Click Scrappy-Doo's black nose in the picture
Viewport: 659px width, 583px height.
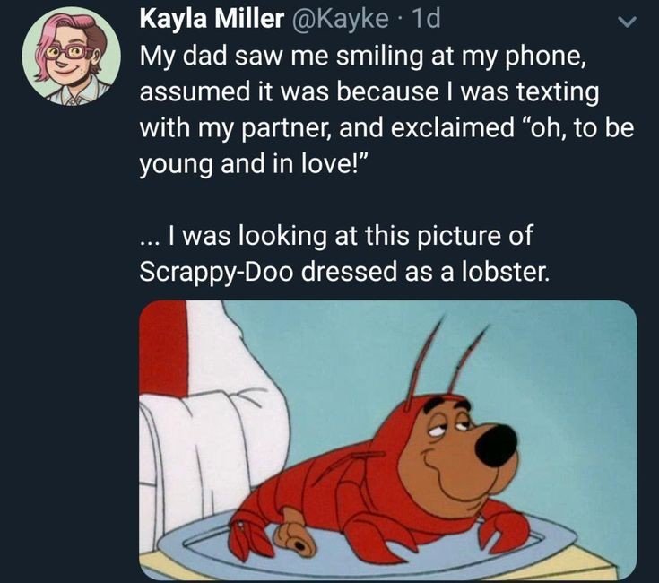pos(497,445)
